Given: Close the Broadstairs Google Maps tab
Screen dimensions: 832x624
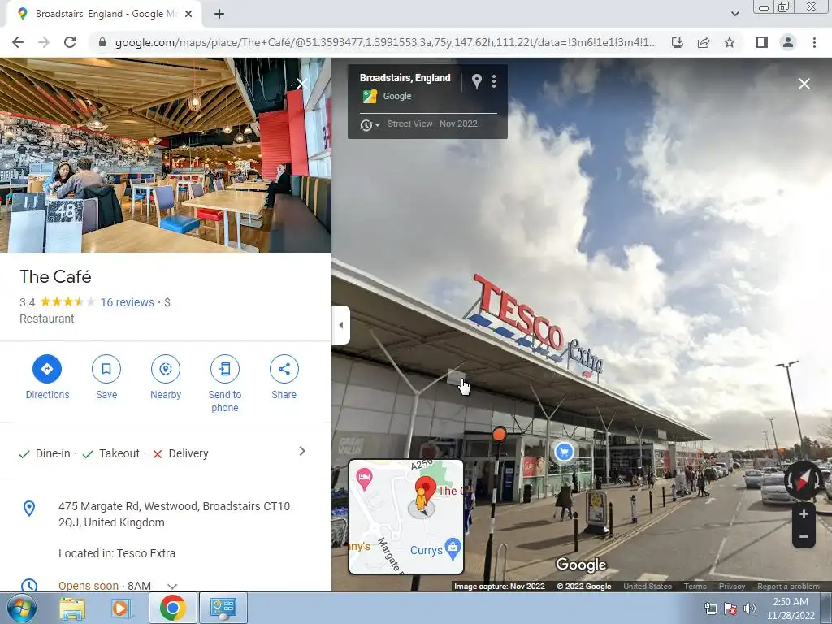Looking at the screenshot, I should click(x=188, y=15).
